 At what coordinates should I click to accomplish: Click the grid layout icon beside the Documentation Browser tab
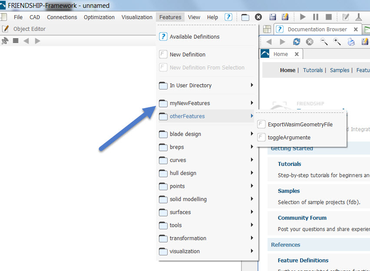point(267,29)
